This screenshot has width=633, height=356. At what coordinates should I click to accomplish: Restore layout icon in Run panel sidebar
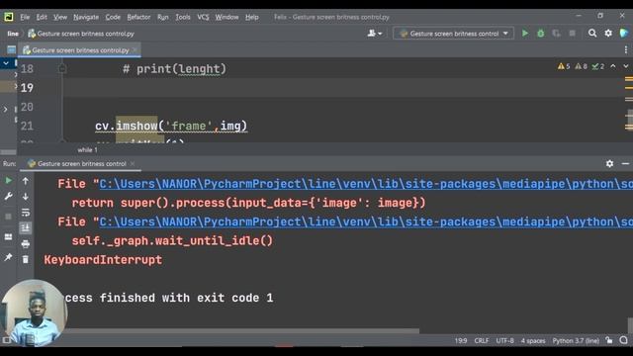[8, 237]
